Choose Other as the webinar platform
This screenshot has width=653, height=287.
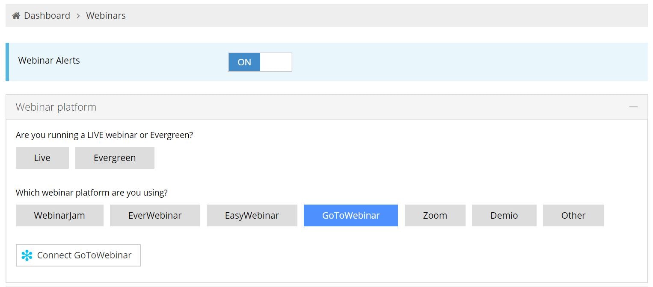tap(573, 215)
